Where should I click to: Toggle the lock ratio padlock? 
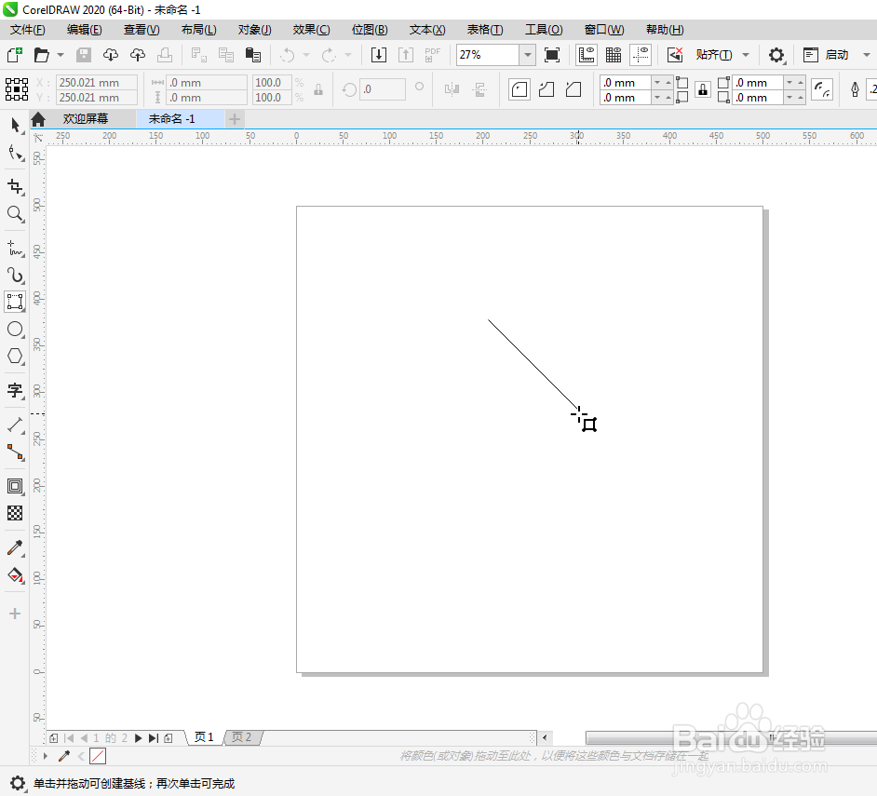coord(318,89)
